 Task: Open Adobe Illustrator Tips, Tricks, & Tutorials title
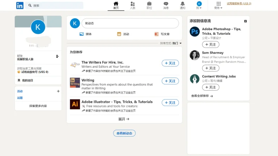[x=117, y=102]
